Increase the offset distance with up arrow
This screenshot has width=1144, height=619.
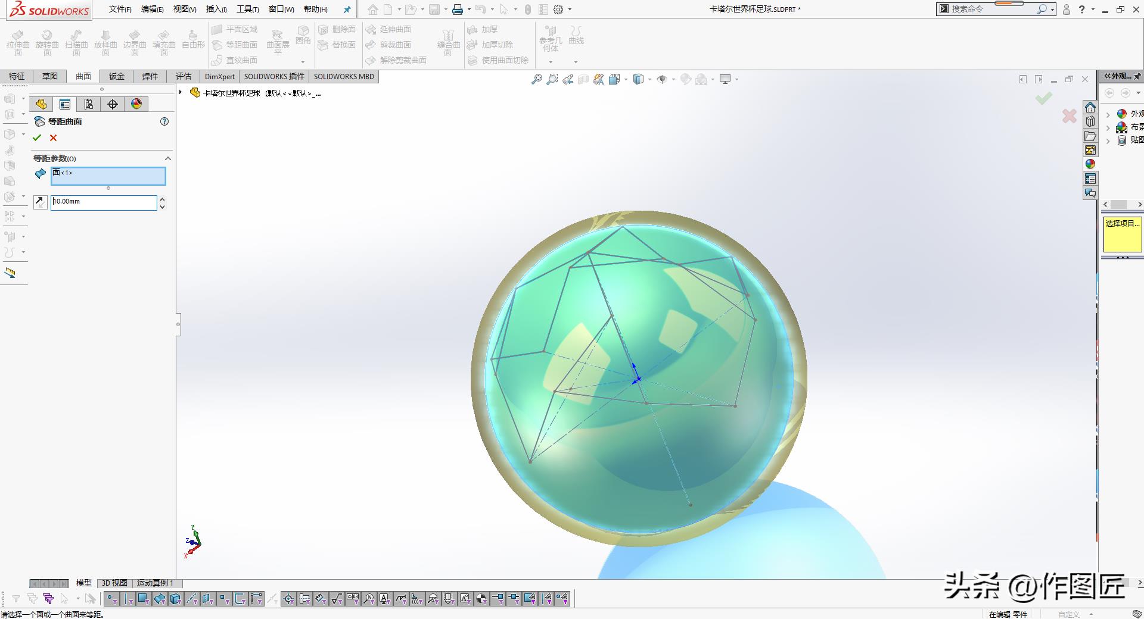(162, 199)
